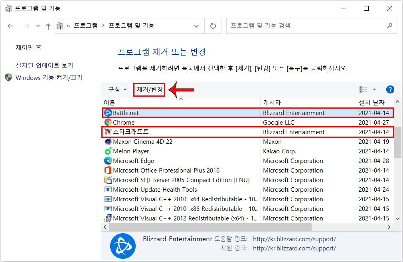Click the Microsoft Update Health Tools icon
This screenshot has height=262, width=403.
(108, 189)
